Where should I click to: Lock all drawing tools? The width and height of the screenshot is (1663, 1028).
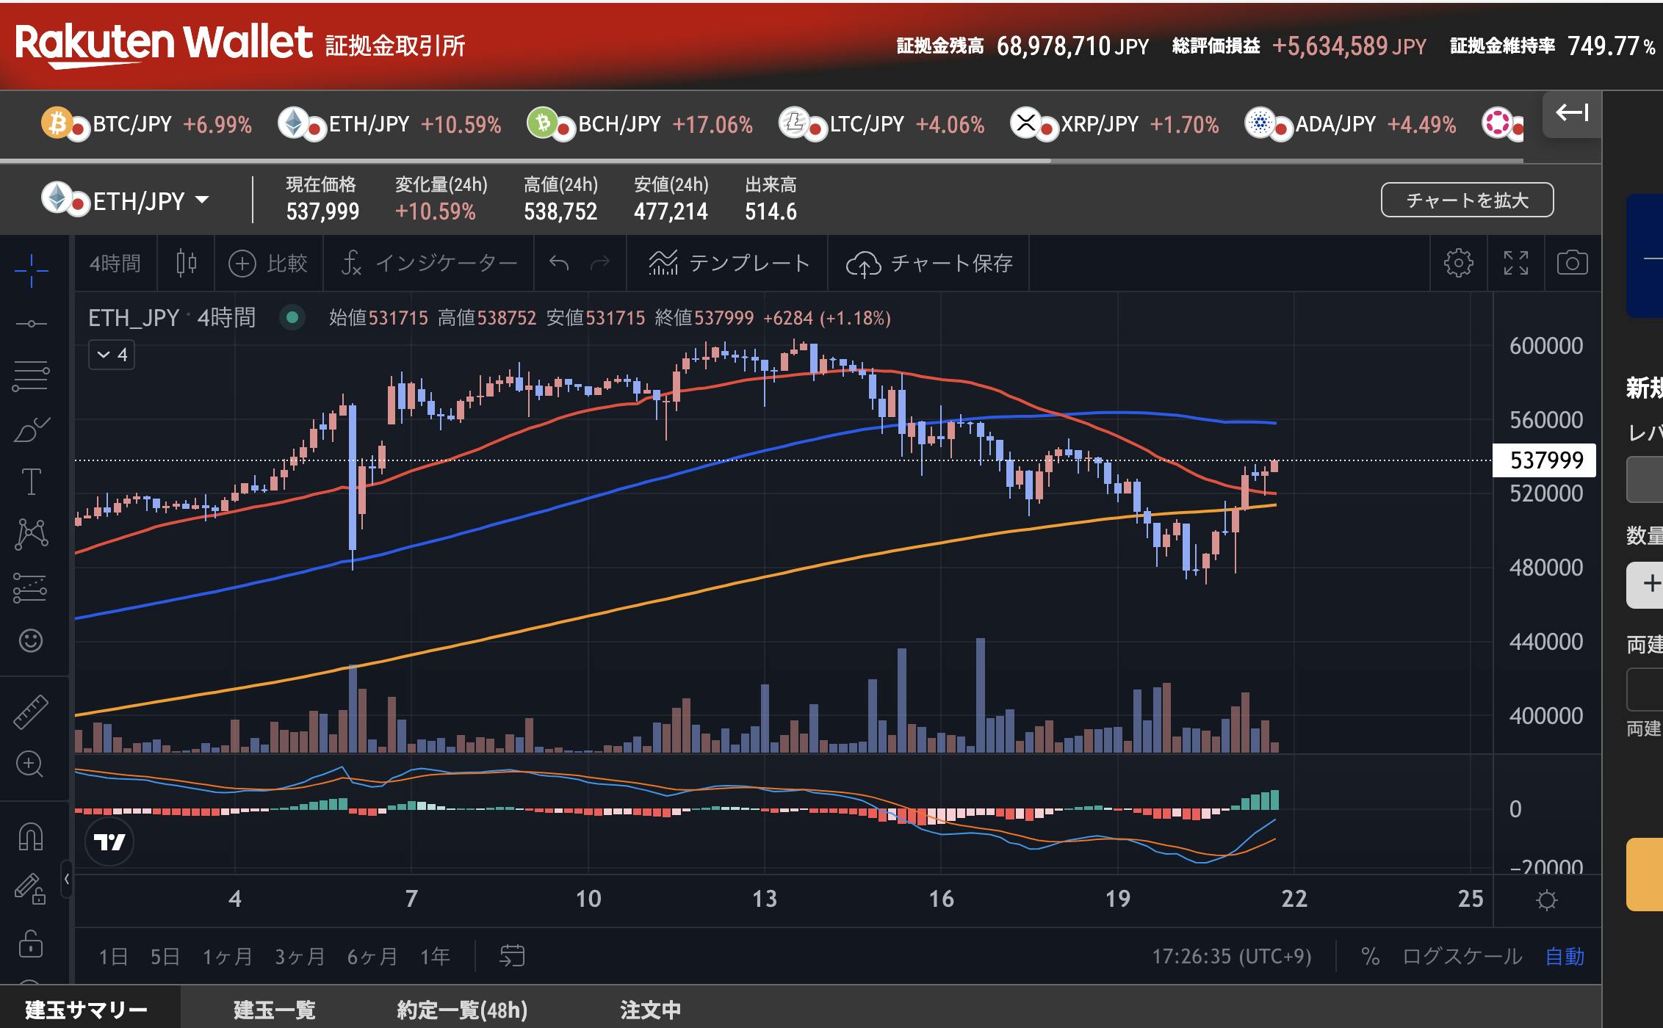coord(31,944)
